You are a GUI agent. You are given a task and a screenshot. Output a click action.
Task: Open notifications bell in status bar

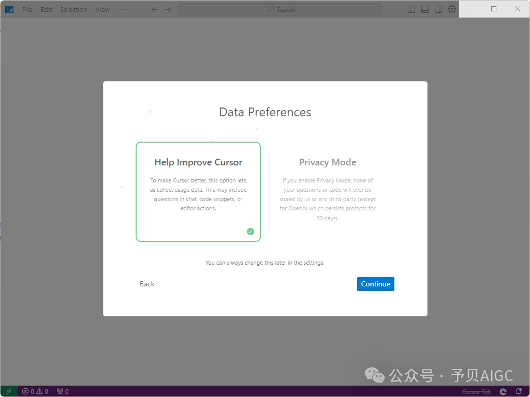pyautogui.click(x=519, y=392)
